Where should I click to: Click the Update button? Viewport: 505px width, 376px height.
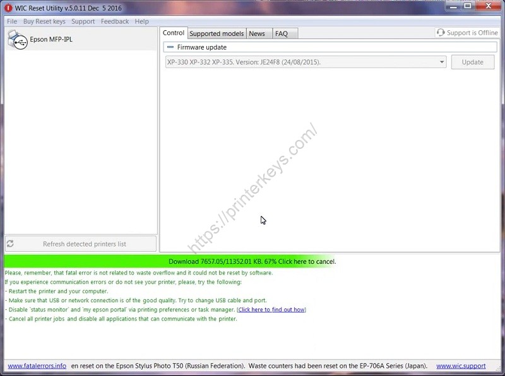[x=472, y=62]
